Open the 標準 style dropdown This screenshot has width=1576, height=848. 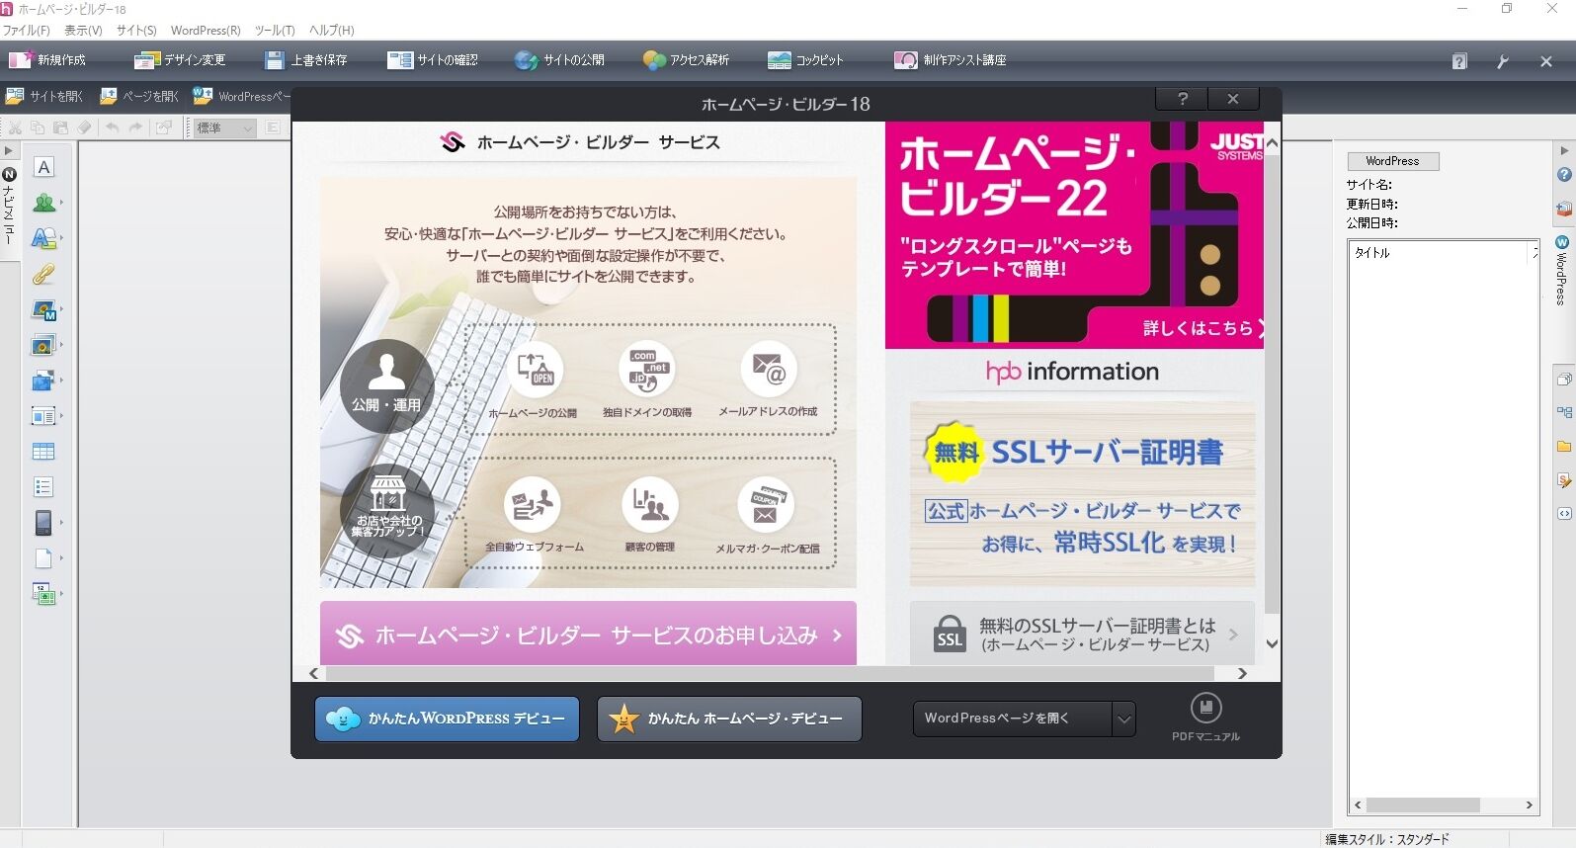(224, 127)
